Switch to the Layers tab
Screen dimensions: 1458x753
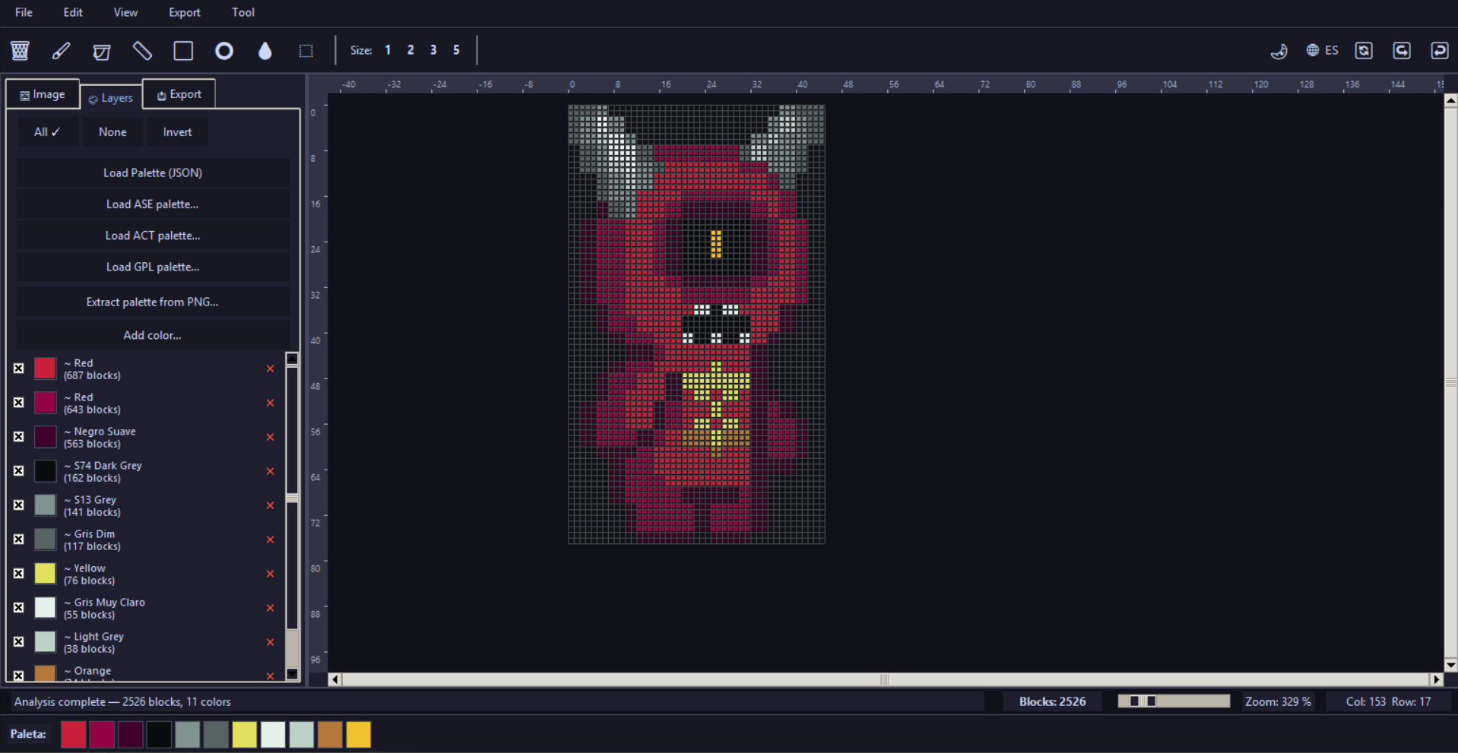pyautogui.click(x=111, y=98)
